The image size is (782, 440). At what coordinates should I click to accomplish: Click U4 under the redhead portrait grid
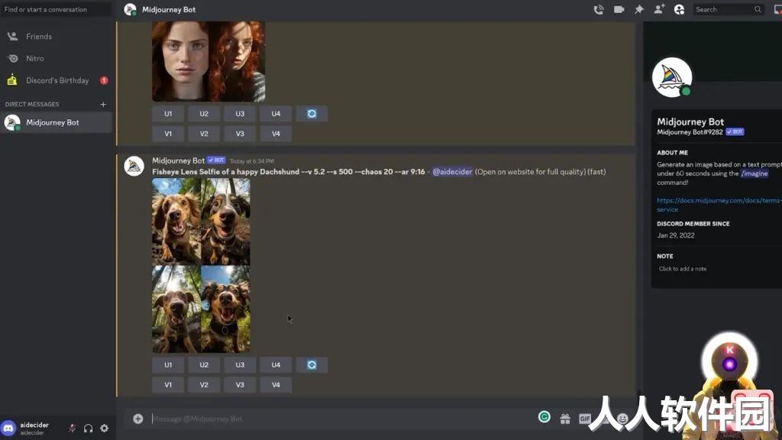click(276, 114)
